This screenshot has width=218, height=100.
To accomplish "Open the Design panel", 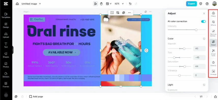I will (6, 25).
